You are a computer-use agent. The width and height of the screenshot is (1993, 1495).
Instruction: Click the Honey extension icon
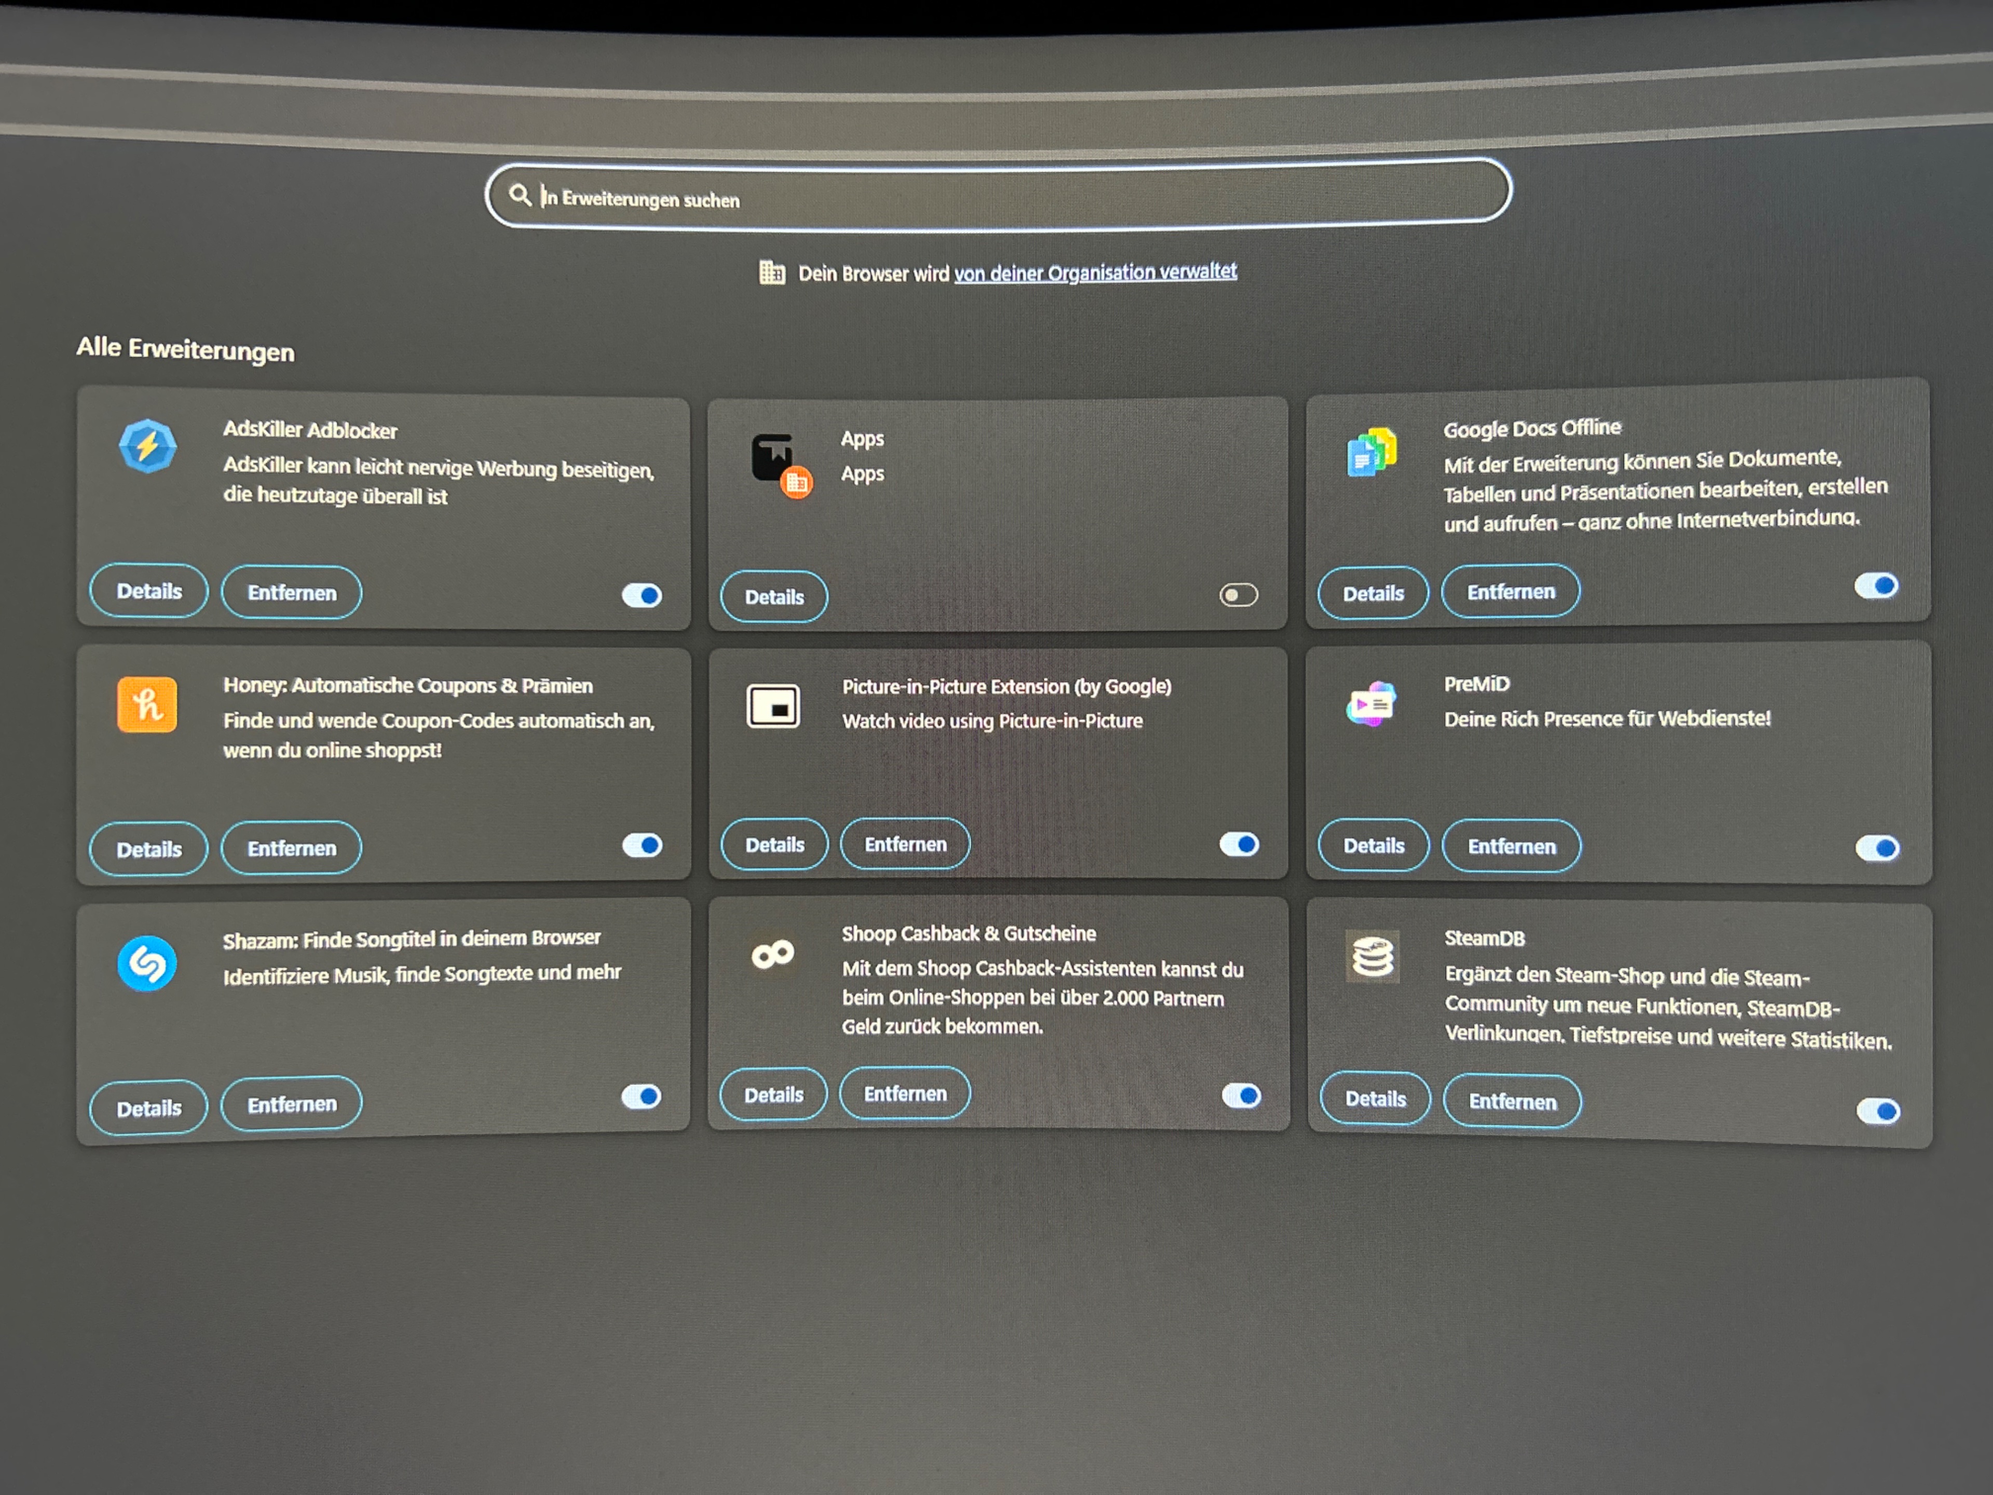pyautogui.click(x=147, y=704)
